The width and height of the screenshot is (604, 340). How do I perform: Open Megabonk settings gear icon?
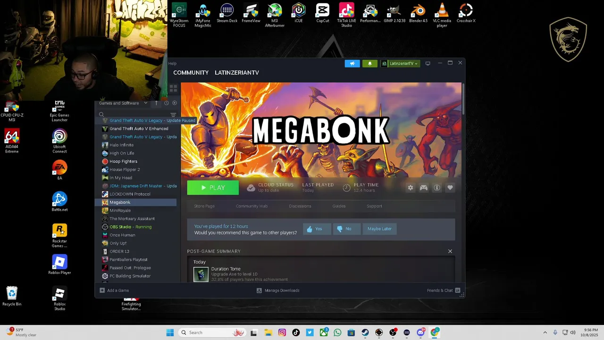pos(411,187)
